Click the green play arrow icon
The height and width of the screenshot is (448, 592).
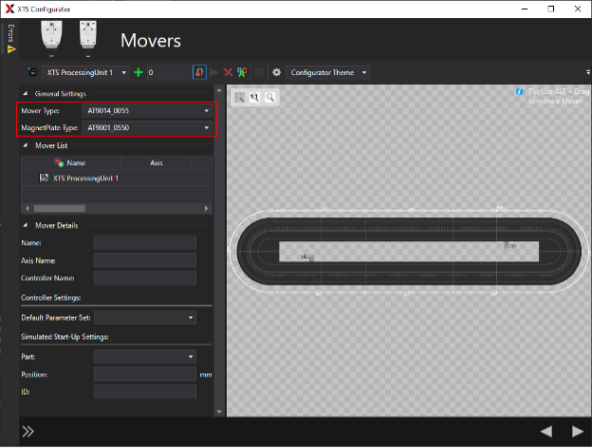pos(214,72)
